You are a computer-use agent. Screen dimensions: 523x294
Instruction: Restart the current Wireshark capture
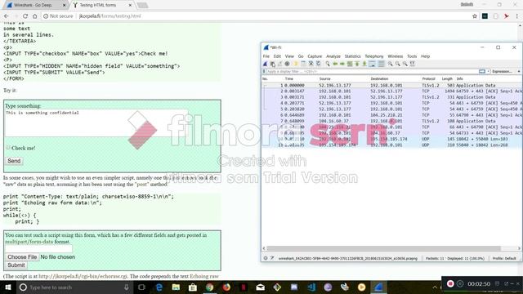click(x=279, y=64)
